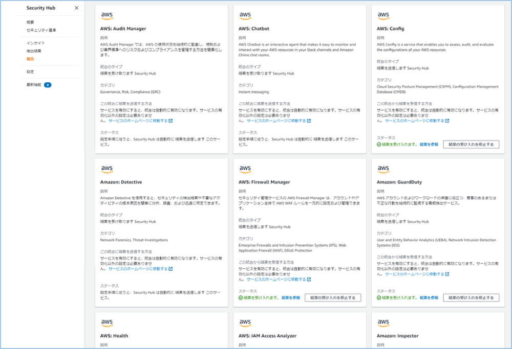
Task: Click external-link icon in Firewall Manager card
Action: (x=309, y=280)
